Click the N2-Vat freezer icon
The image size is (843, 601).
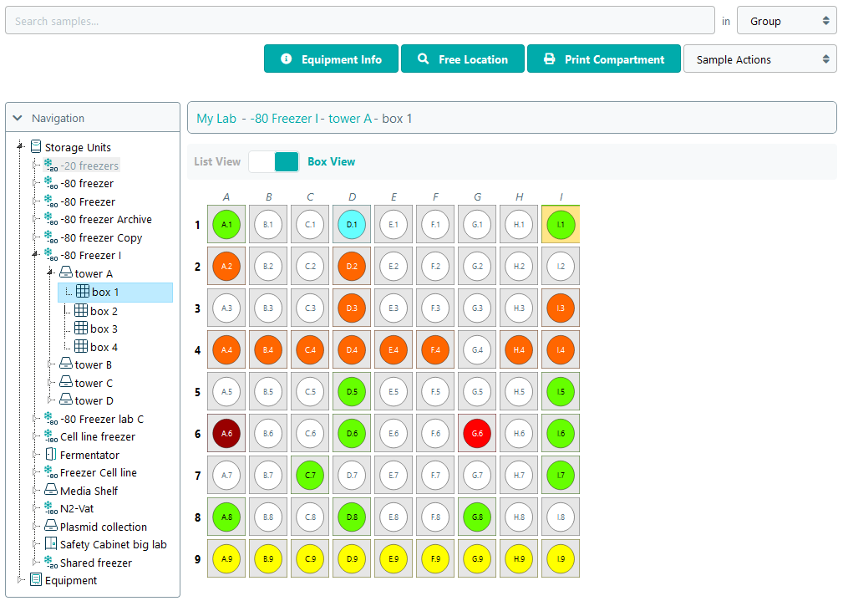click(x=50, y=508)
